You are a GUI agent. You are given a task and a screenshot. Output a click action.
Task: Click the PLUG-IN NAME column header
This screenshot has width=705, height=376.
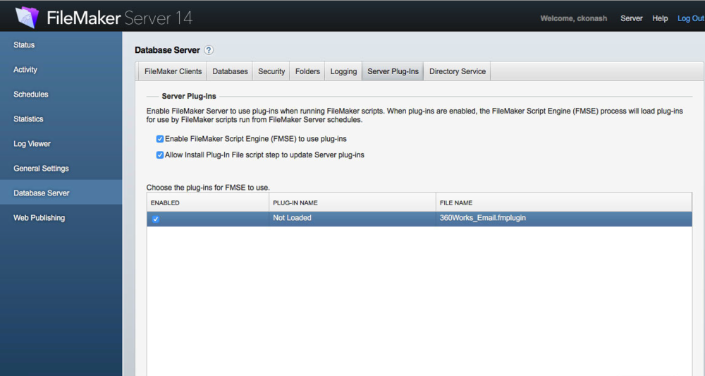pos(352,203)
